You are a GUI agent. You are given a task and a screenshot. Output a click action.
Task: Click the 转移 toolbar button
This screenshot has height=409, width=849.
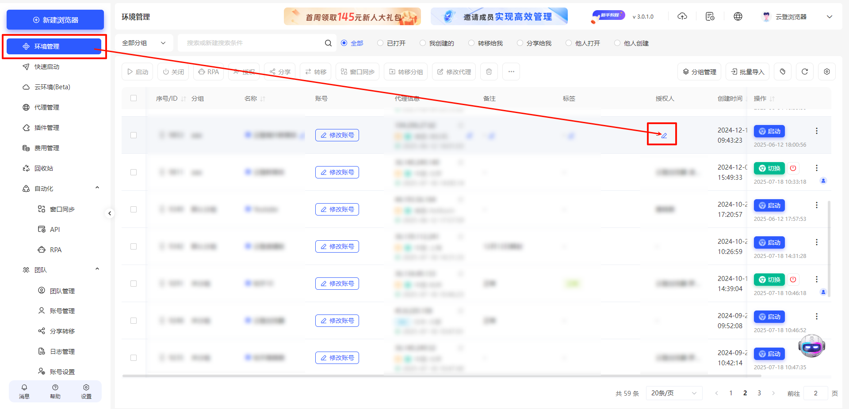(x=316, y=72)
